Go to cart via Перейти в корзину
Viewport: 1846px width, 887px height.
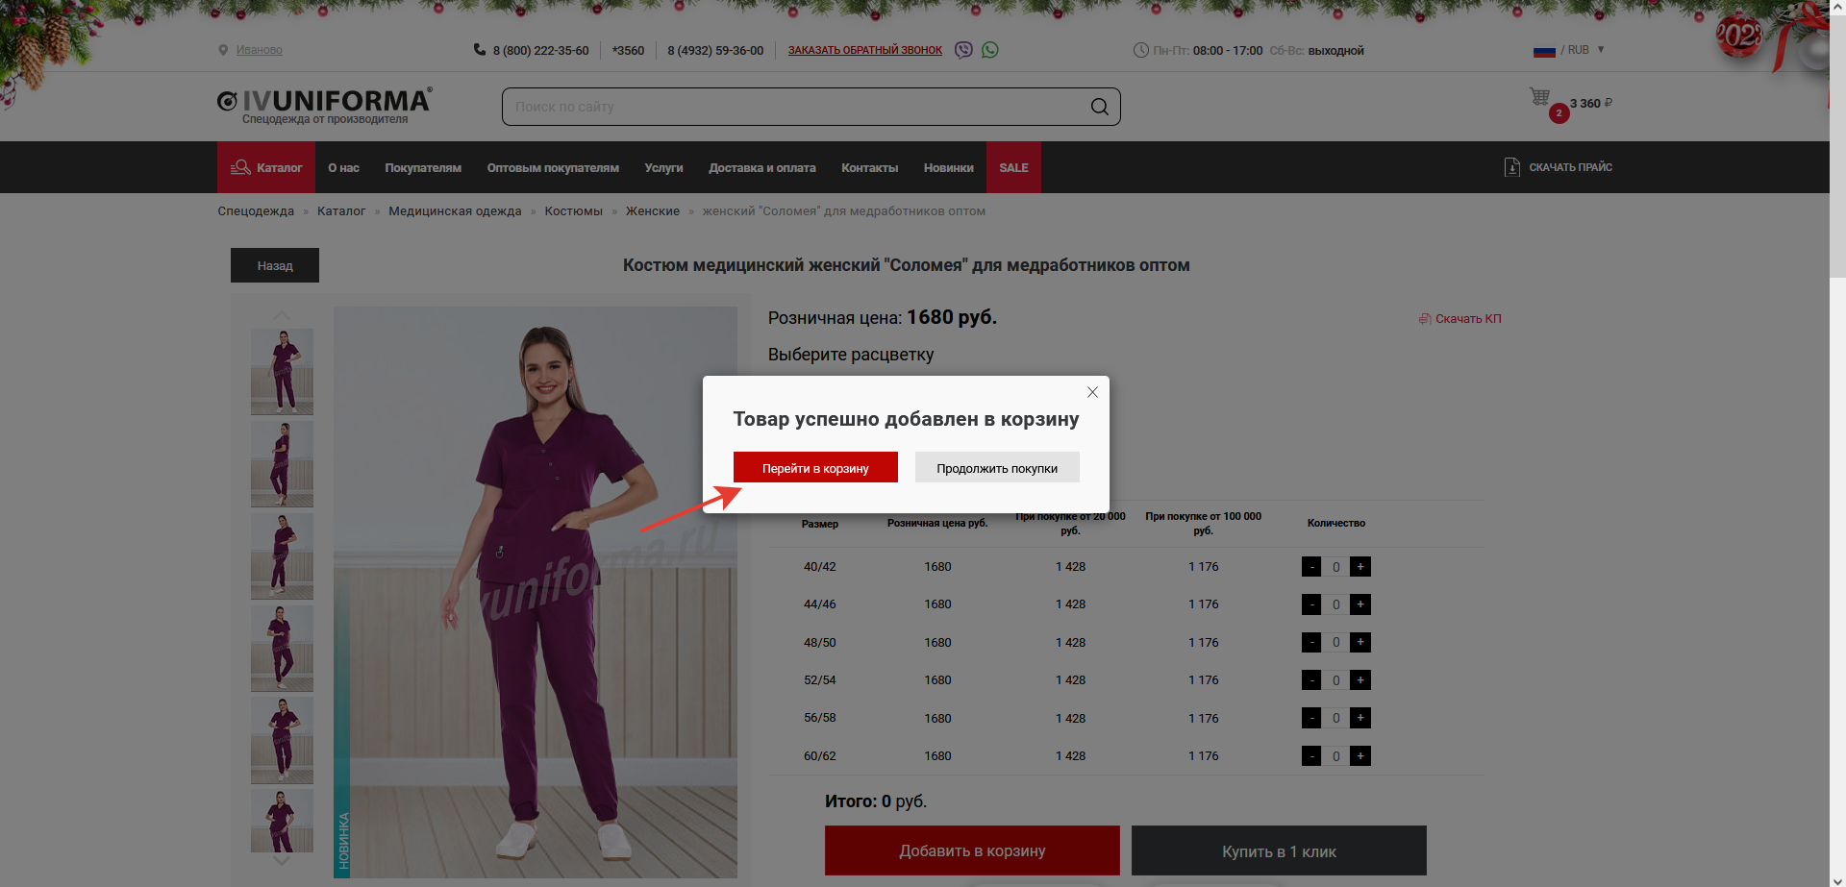815,468
